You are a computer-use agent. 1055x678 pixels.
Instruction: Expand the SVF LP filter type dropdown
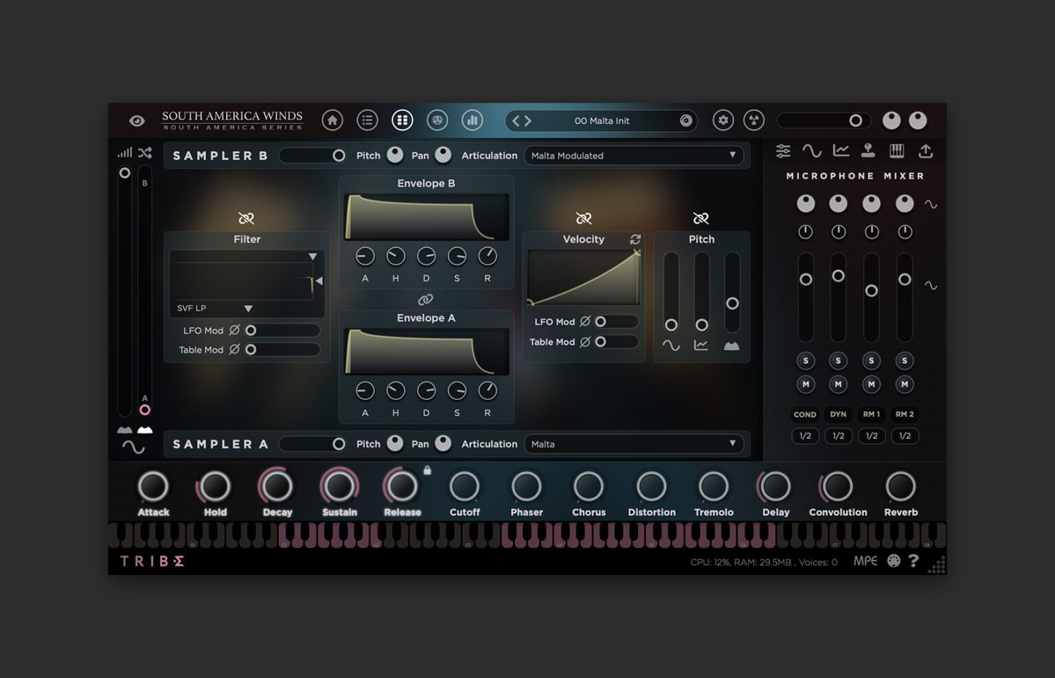coord(247,308)
